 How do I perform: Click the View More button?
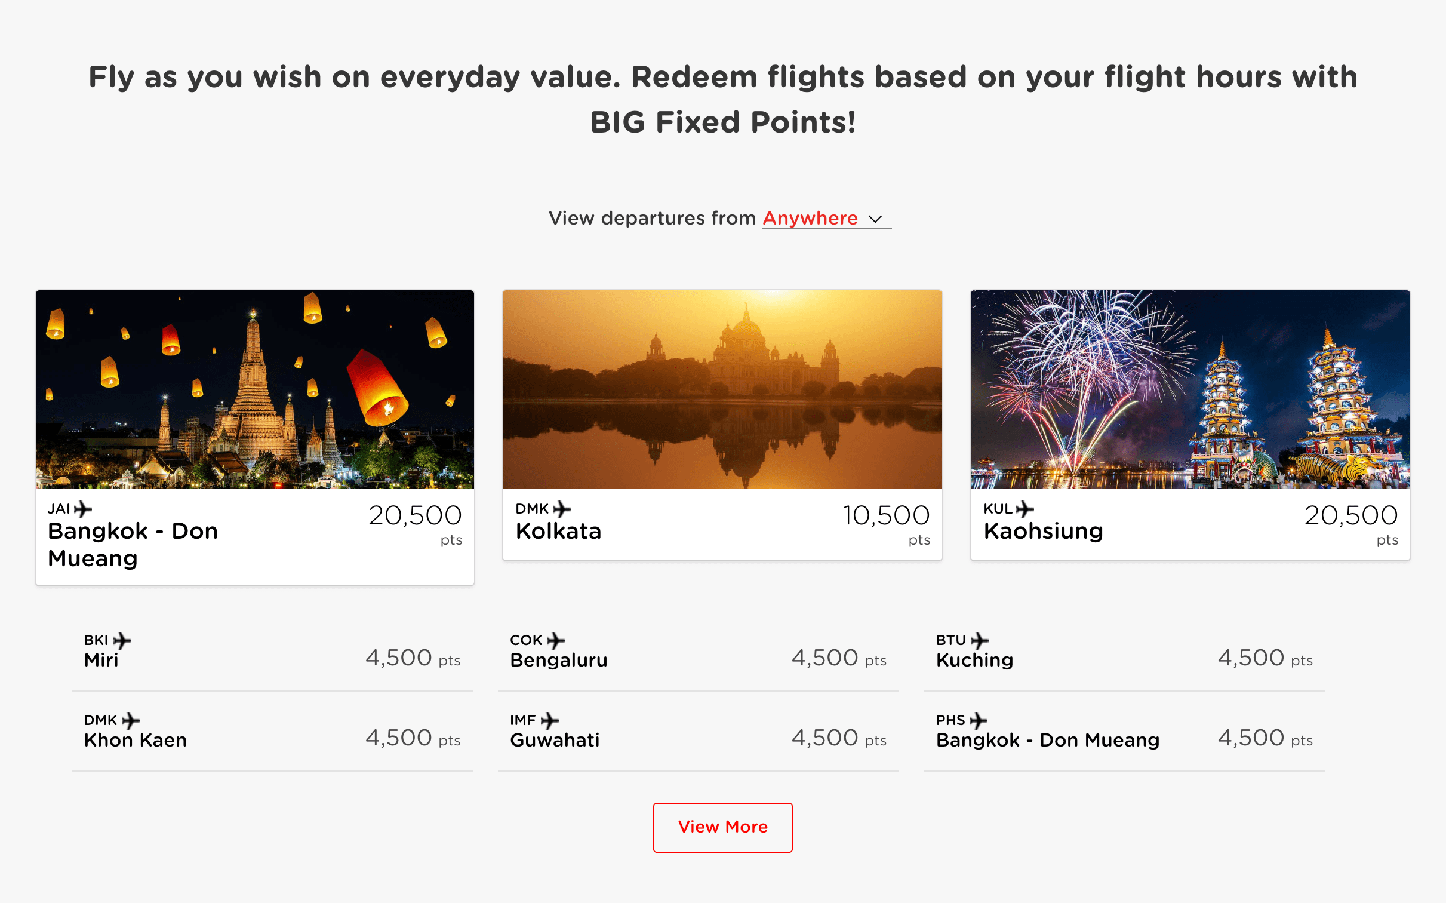pos(722,827)
